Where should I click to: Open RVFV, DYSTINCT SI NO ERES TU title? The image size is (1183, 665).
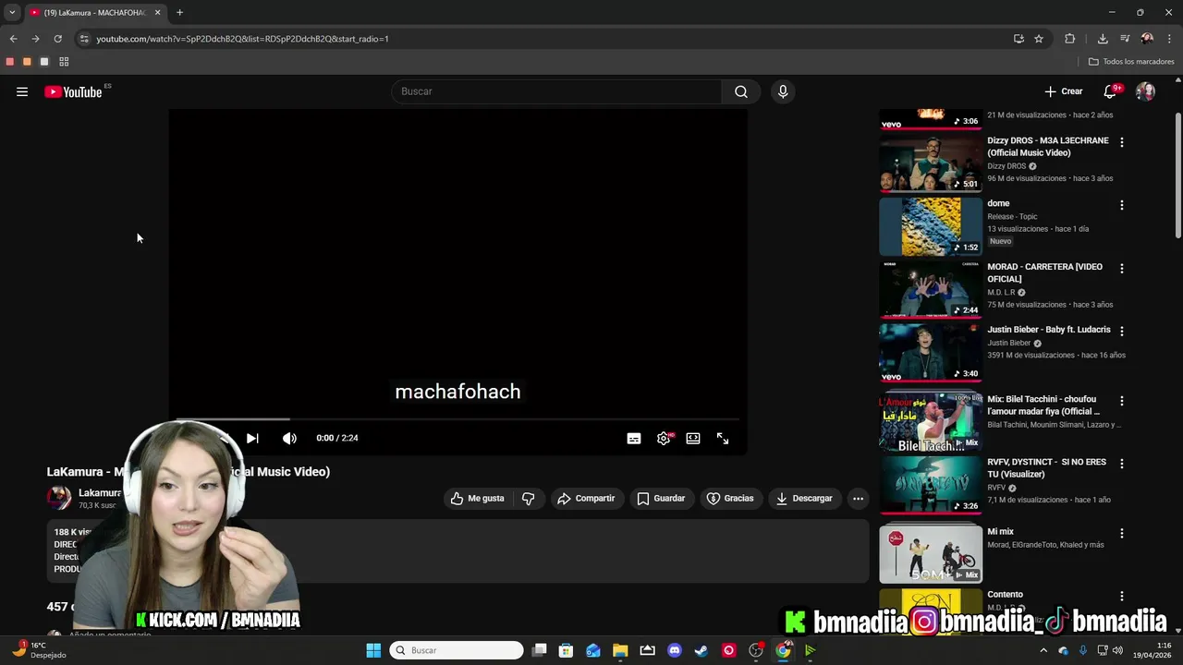(1046, 468)
